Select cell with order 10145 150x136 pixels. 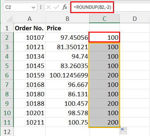pyautogui.click(x=30, y=66)
